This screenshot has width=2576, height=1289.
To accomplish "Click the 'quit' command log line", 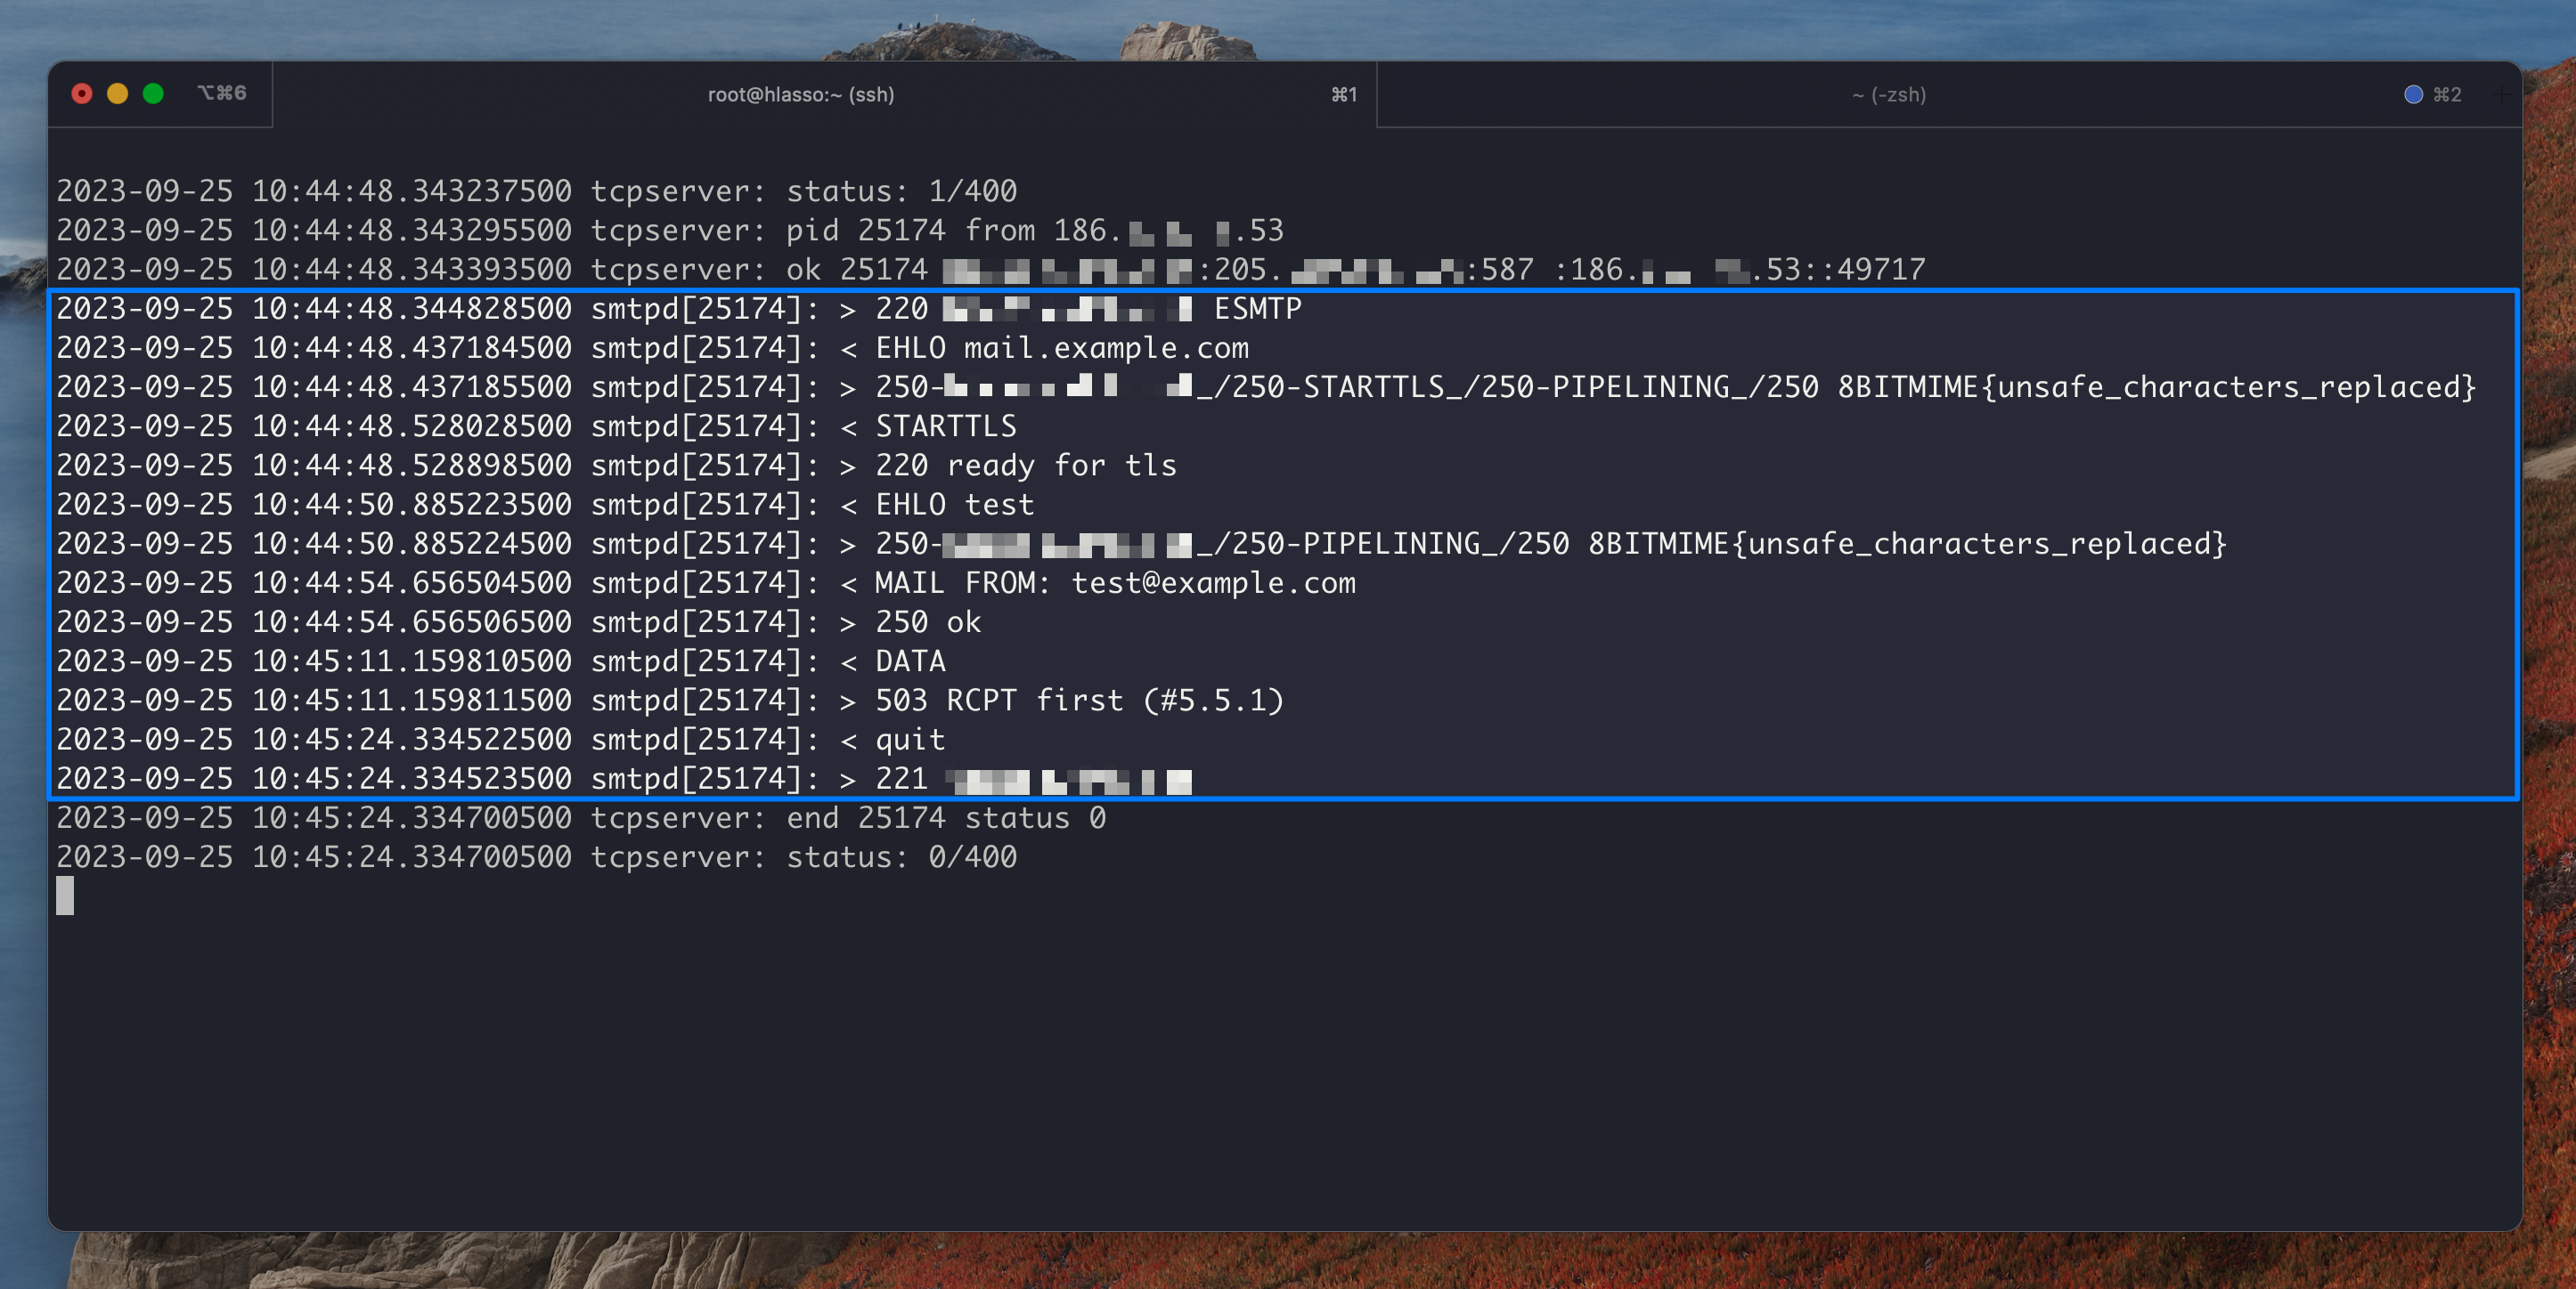I will pyautogui.click(x=909, y=740).
